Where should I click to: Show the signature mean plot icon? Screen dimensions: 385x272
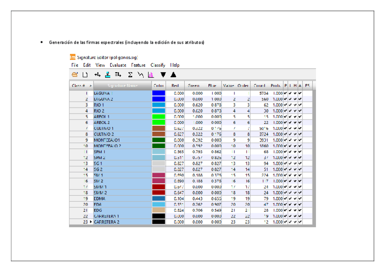(x=141, y=74)
